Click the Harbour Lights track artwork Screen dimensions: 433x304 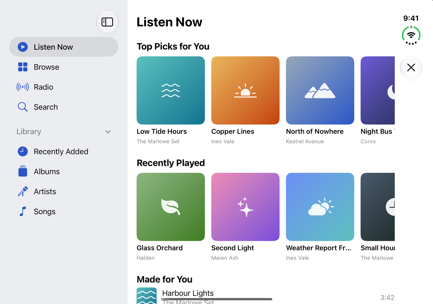(147, 296)
